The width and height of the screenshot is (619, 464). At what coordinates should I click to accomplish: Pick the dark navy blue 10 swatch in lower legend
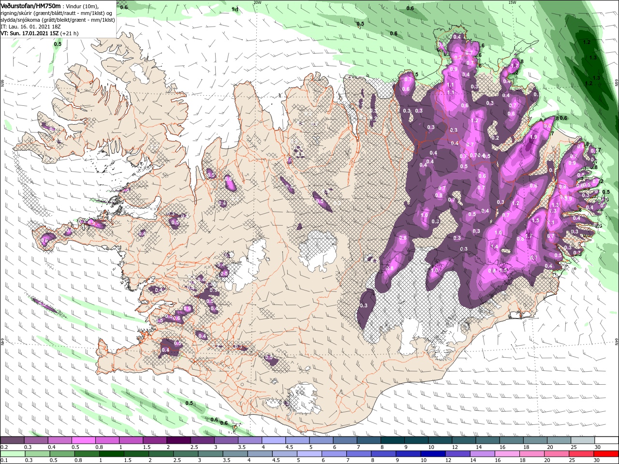(433, 454)
